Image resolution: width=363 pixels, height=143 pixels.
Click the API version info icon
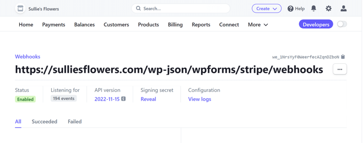(x=123, y=99)
